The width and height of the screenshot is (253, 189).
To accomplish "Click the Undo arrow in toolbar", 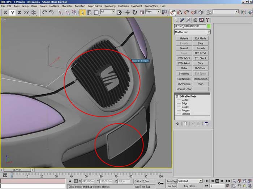I will click(44, 12).
